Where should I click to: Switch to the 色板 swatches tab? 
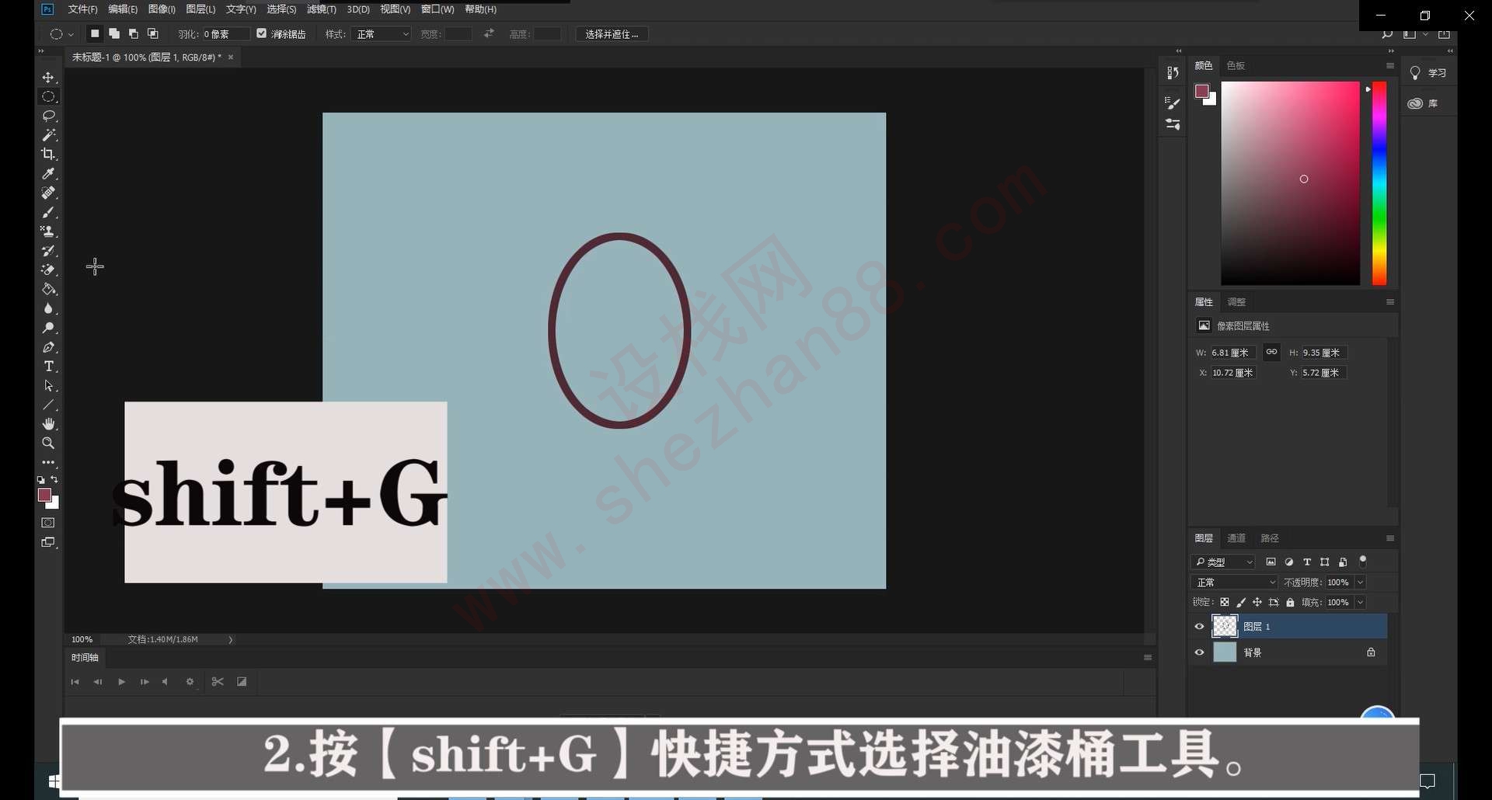1236,65
